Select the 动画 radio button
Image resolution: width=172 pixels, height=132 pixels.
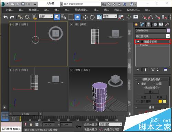point(154,84)
